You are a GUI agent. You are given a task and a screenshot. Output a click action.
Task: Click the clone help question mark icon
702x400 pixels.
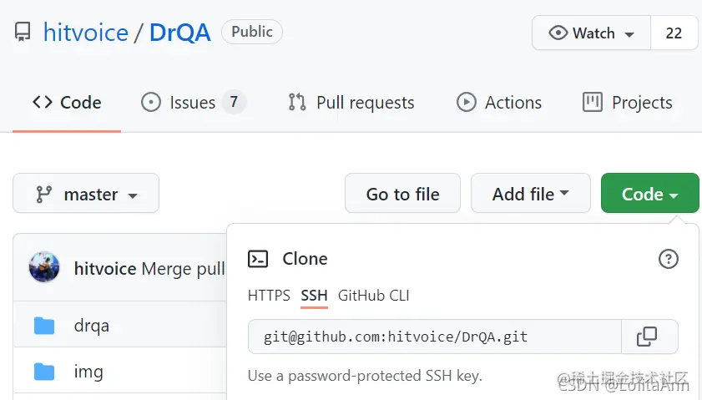pos(668,259)
